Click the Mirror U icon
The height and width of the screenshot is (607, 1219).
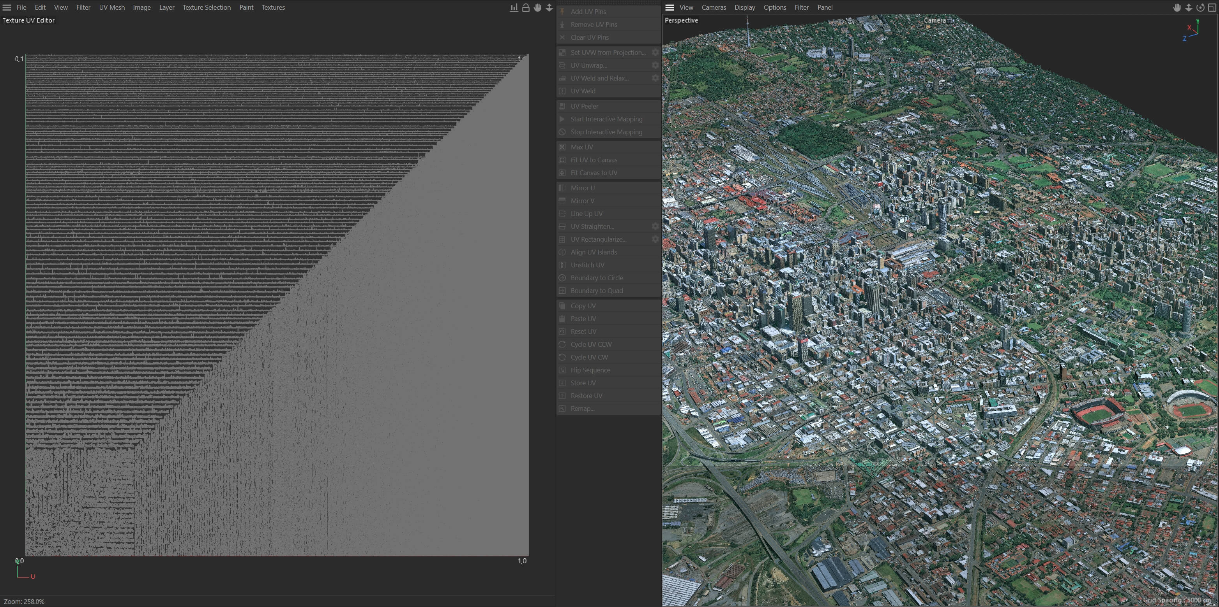tap(562, 188)
